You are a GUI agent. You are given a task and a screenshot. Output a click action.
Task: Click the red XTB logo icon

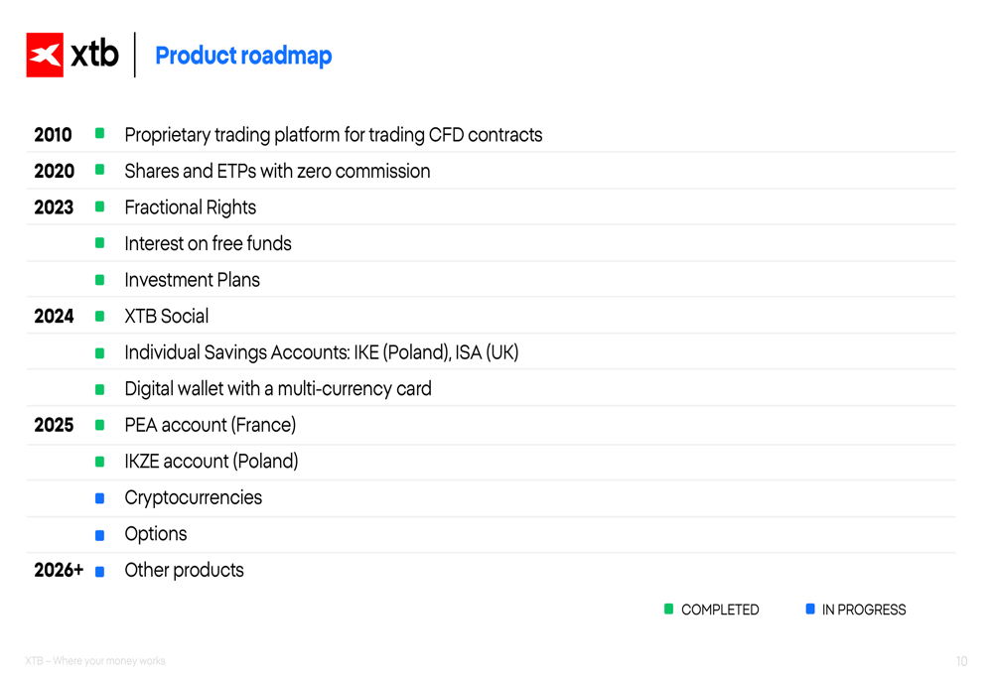[x=45, y=55]
